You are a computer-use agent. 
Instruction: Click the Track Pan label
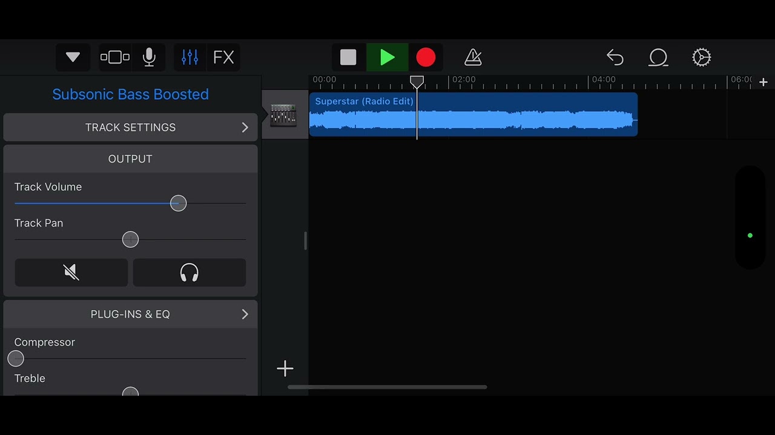[x=39, y=223]
